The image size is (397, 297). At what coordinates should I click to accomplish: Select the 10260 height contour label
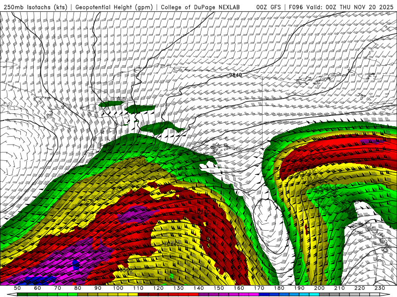(202, 212)
